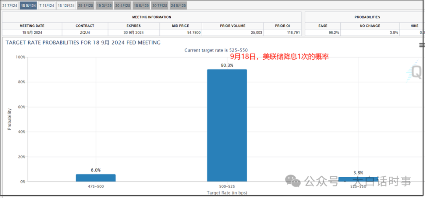Open the 24 9月25 meeting tab
Viewport: 425px width, 198px height.
(178, 5)
